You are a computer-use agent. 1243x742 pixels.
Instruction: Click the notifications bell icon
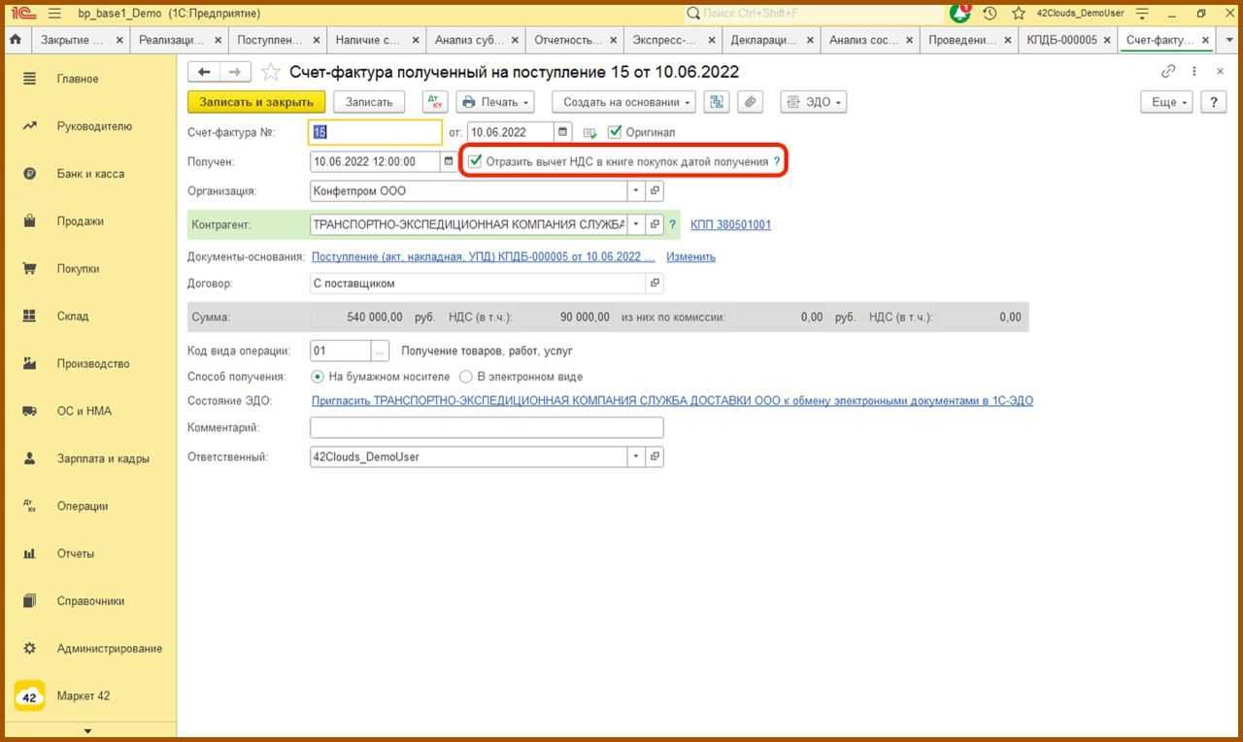pos(959,14)
